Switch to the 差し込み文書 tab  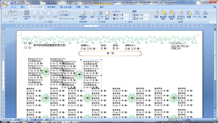(x=66, y=7)
